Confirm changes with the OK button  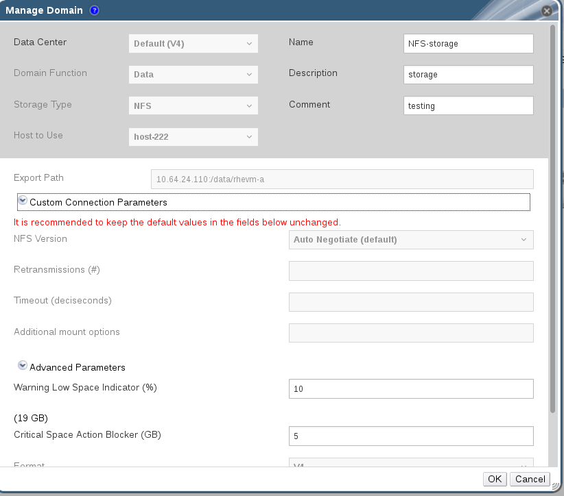(x=494, y=479)
